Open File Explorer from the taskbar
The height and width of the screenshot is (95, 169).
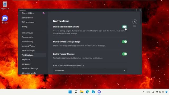[x=82, y=92]
